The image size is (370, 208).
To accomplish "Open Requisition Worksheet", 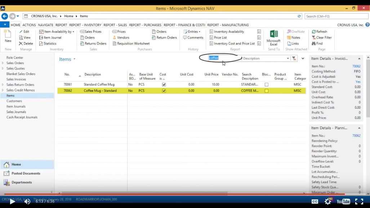I will [131, 44].
